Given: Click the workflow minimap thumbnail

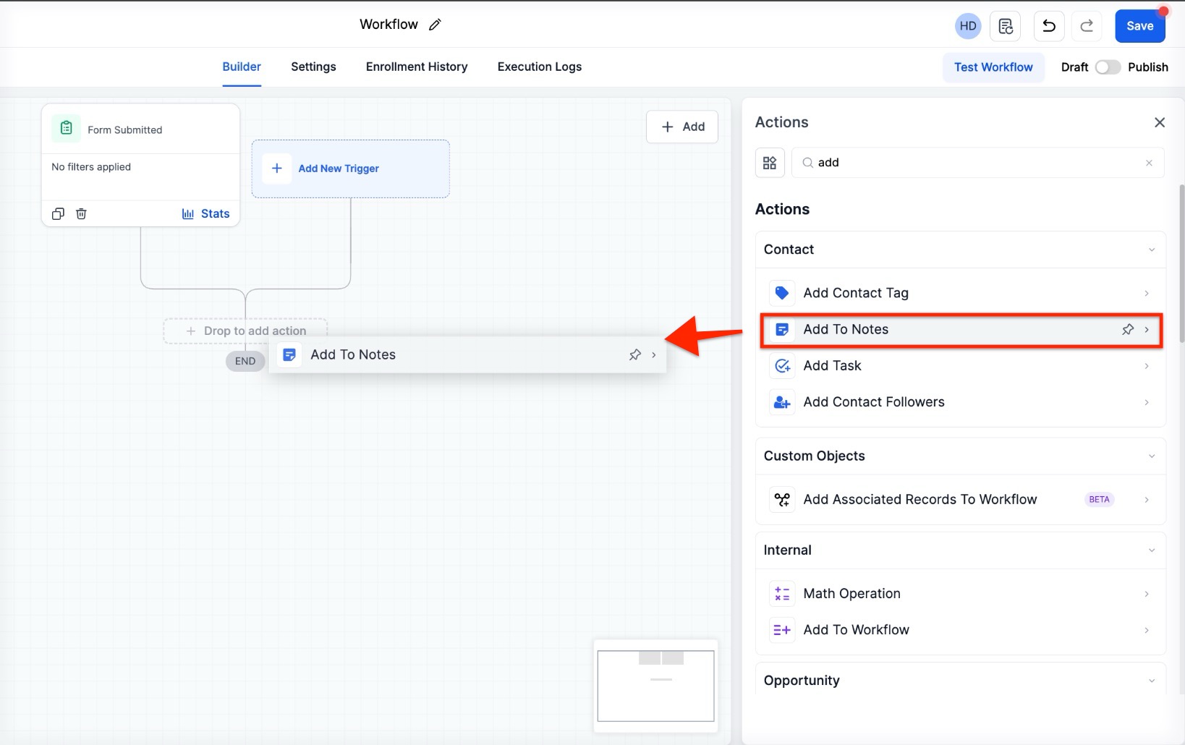Looking at the screenshot, I should pos(655,686).
